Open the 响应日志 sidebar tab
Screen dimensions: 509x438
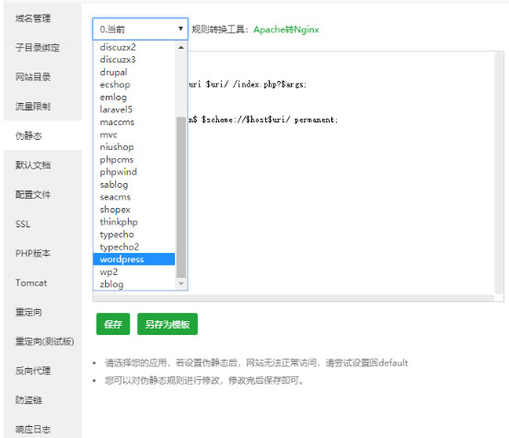click(x=42, y=429)
